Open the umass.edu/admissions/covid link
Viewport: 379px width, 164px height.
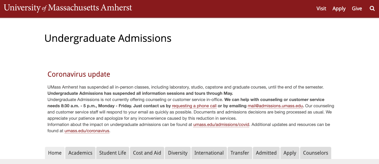coord(221,125)
